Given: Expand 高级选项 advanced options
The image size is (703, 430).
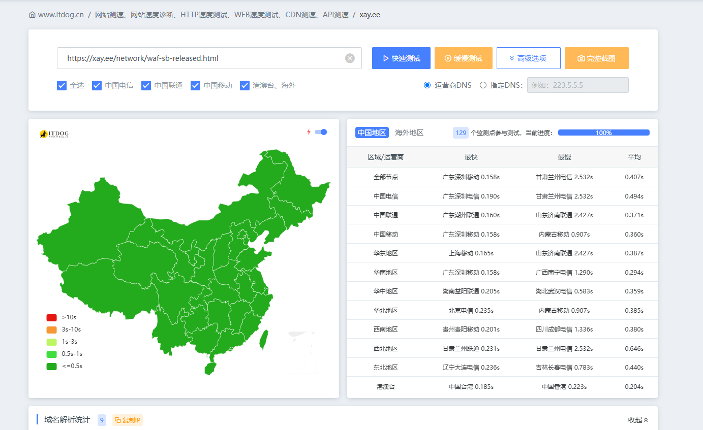Looking at the screenshot, I should [529, 58].
